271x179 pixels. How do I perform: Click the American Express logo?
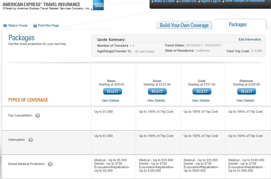pos(98,5)
